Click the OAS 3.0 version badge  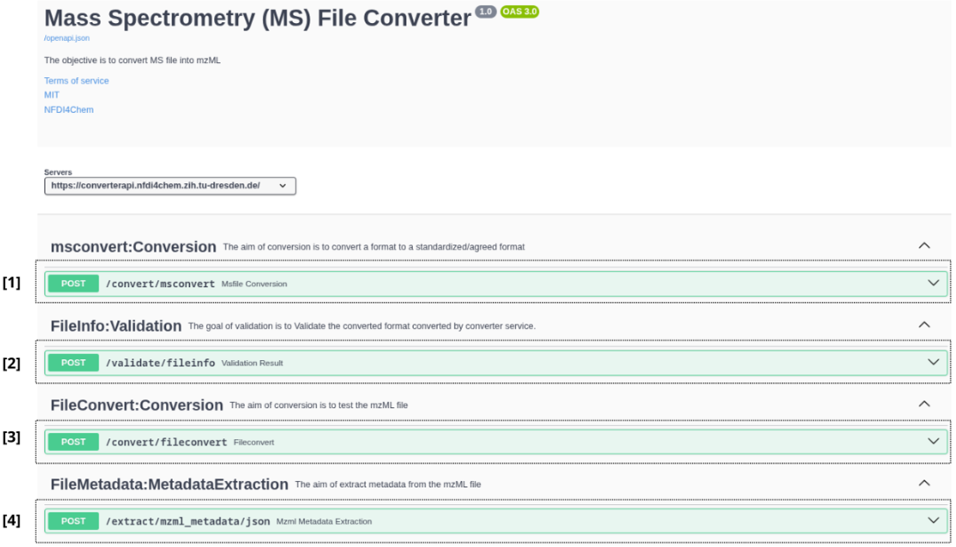coord(519,12)
